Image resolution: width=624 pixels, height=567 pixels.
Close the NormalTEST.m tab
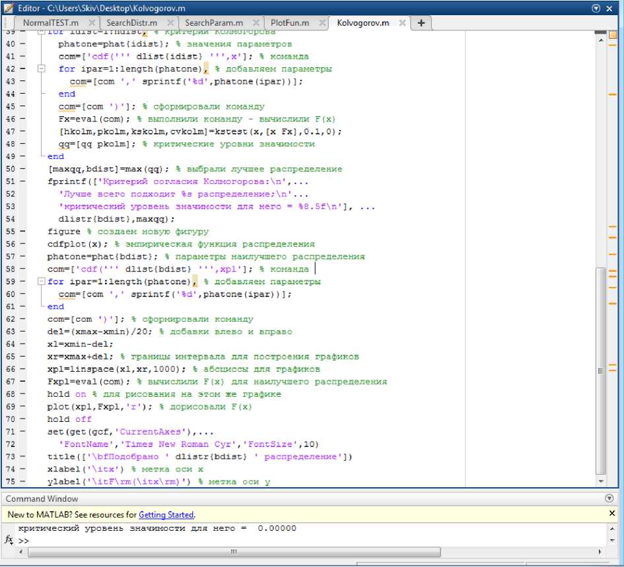point(92,23)
